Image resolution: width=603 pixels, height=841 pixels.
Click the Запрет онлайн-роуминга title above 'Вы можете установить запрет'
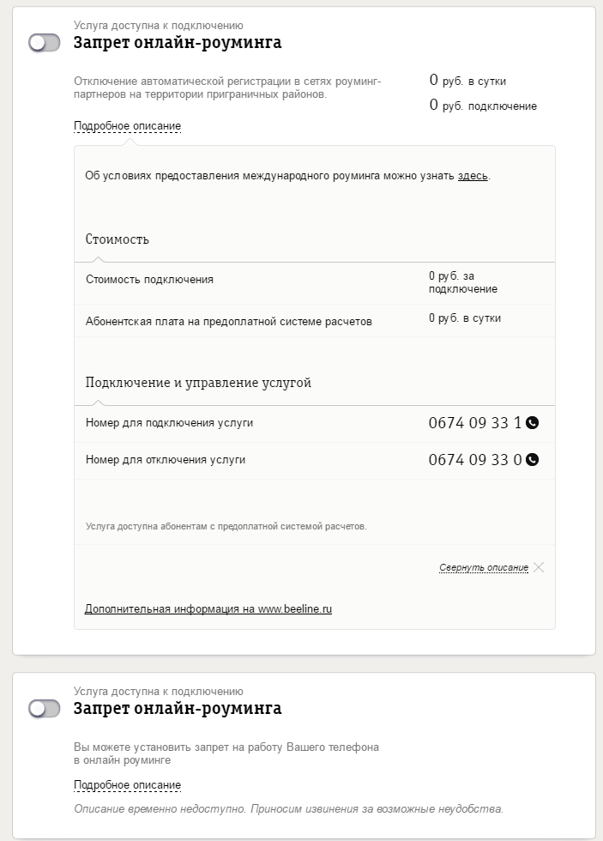(x=178, y=708)
